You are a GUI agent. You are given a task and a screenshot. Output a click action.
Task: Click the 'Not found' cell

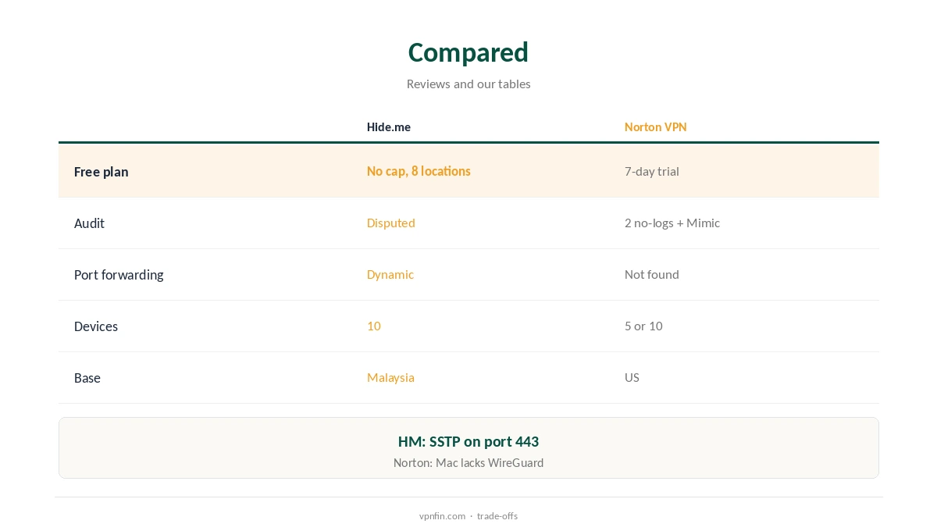[x=652, y=274]
